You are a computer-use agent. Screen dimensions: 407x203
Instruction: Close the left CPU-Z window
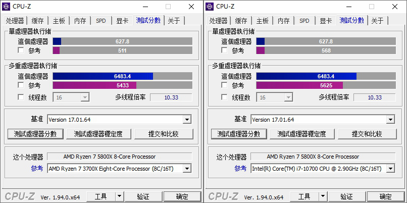(191, 7)
